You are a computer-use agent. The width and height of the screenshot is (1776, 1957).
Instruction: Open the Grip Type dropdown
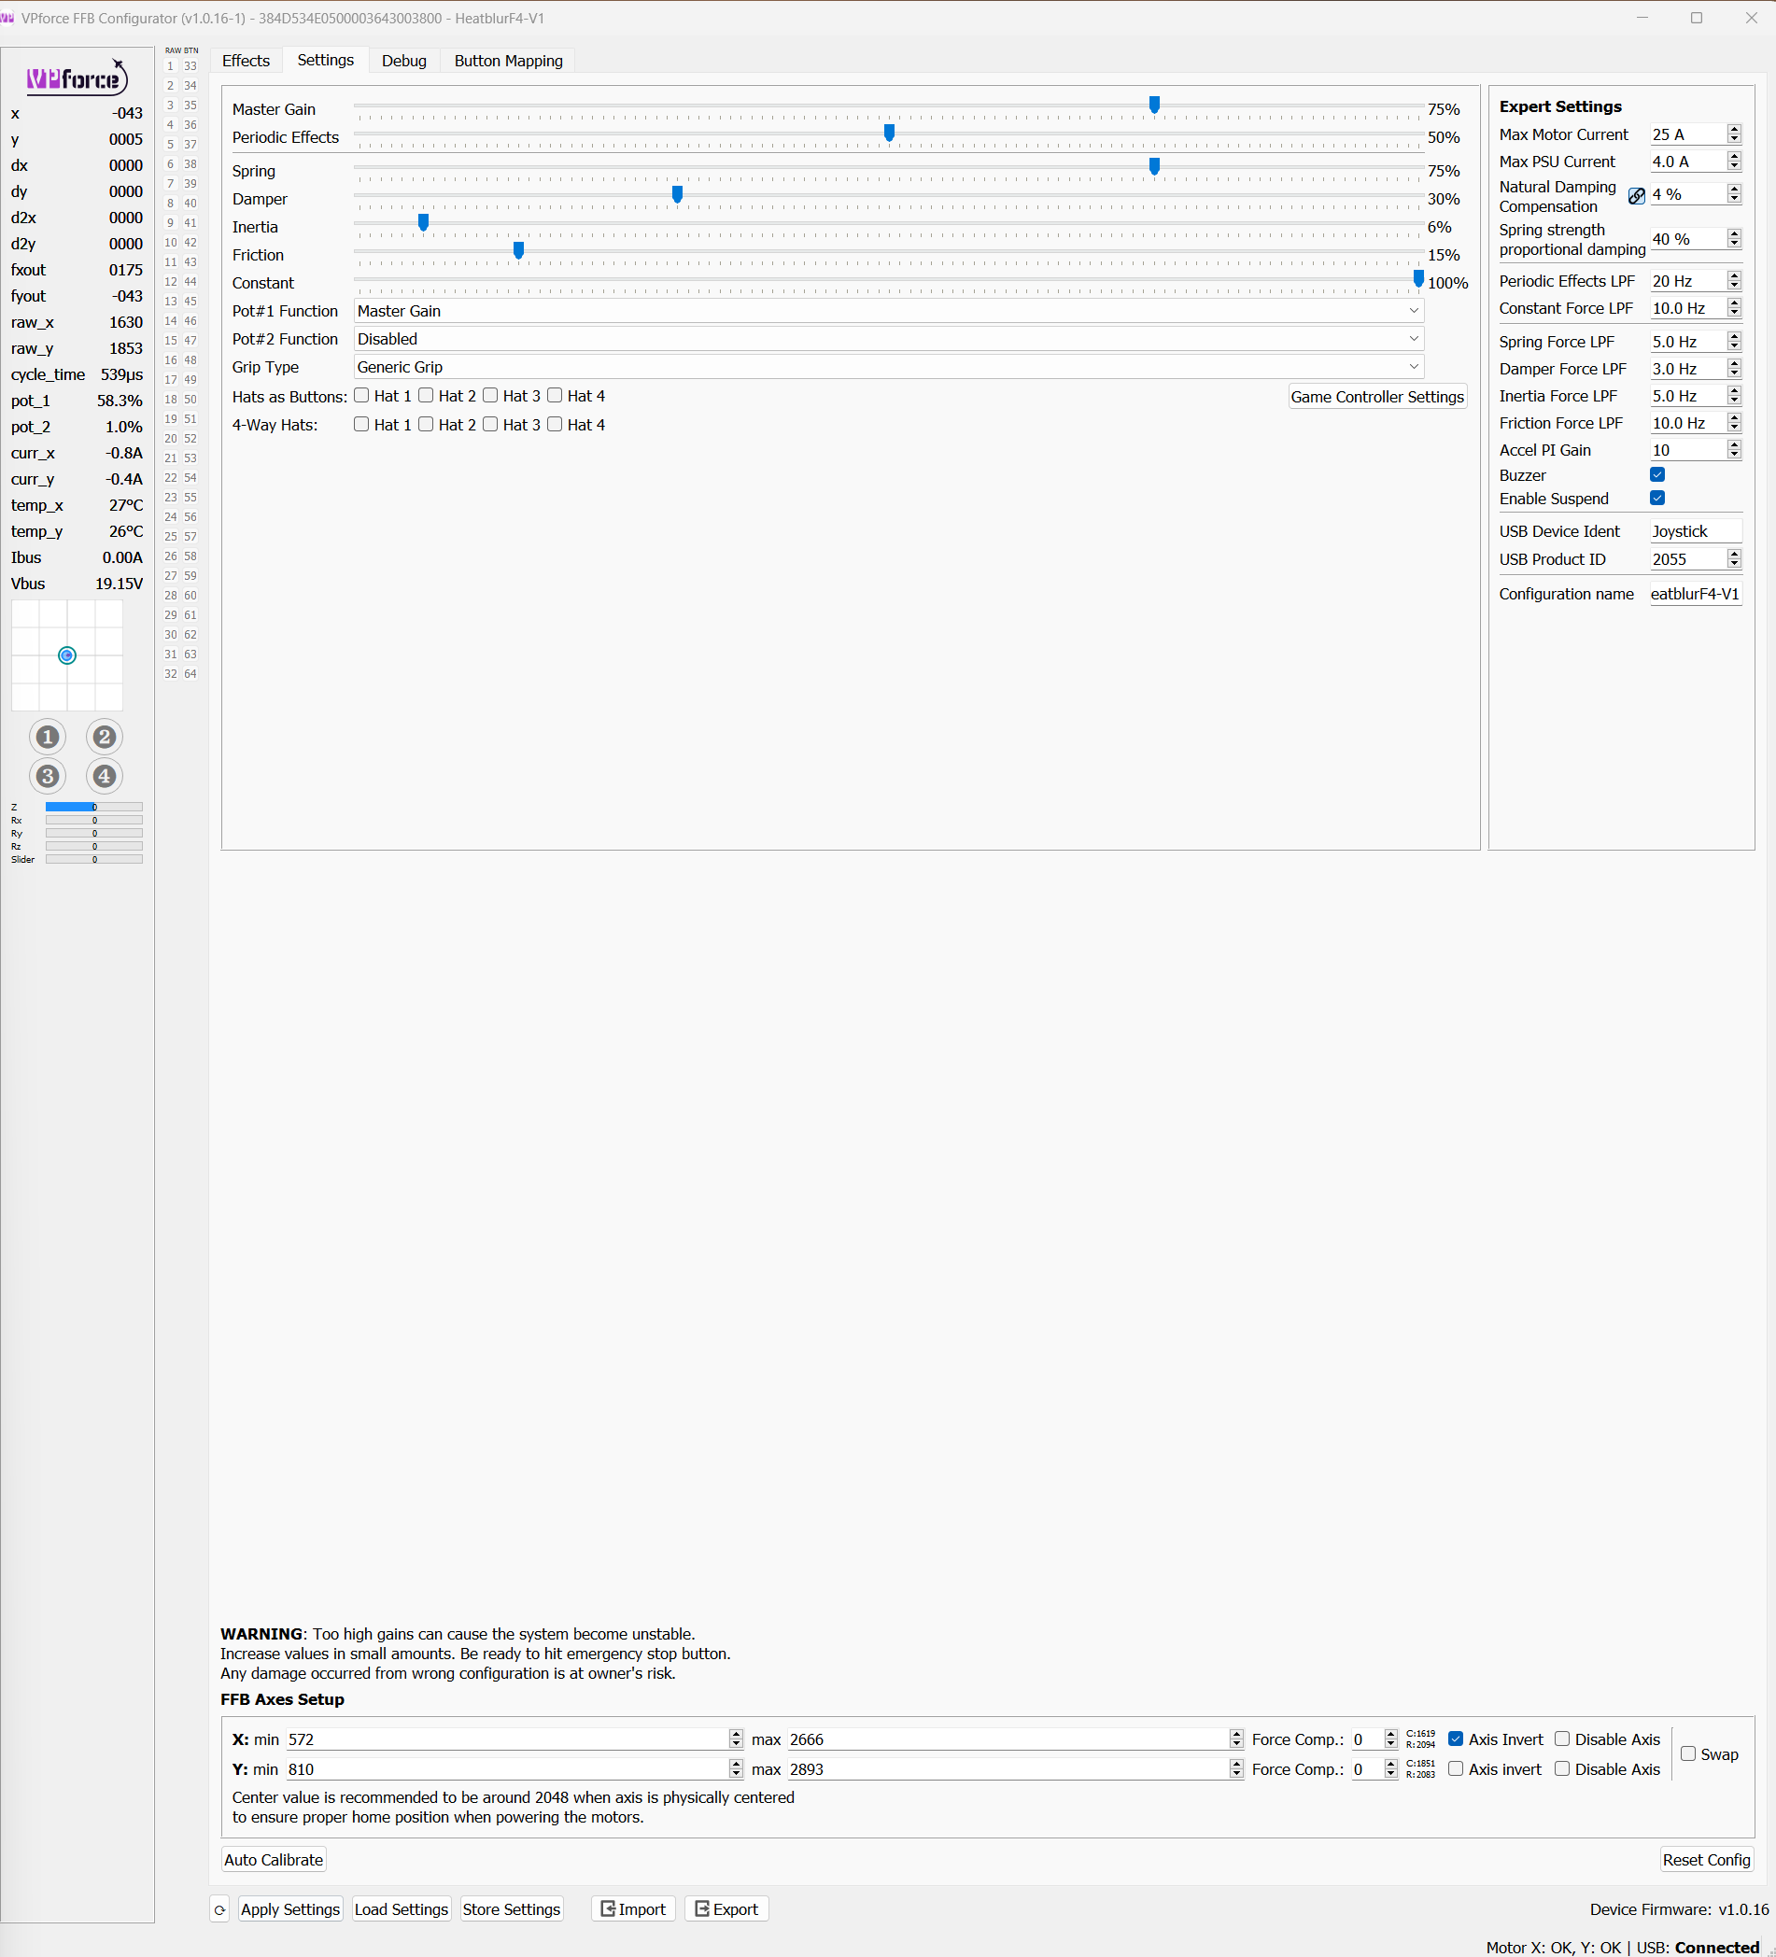[x=889, y=367]
